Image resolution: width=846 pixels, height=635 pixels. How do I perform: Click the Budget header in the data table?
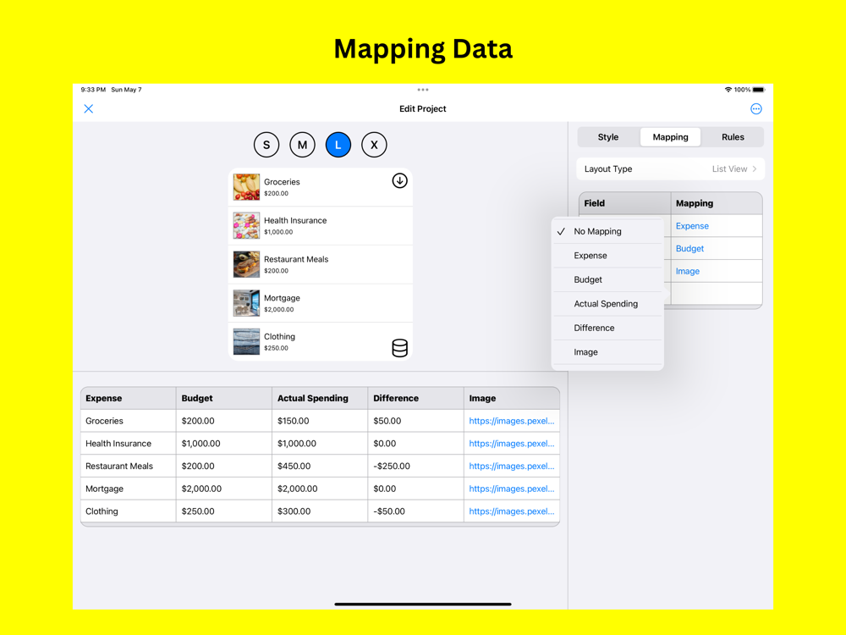point(224,398)
